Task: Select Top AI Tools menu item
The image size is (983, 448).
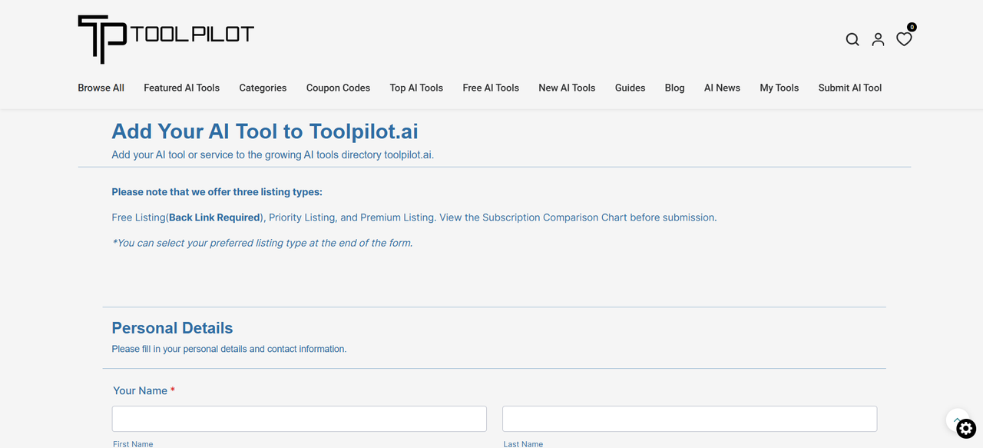Action: [x=416, y=88]
